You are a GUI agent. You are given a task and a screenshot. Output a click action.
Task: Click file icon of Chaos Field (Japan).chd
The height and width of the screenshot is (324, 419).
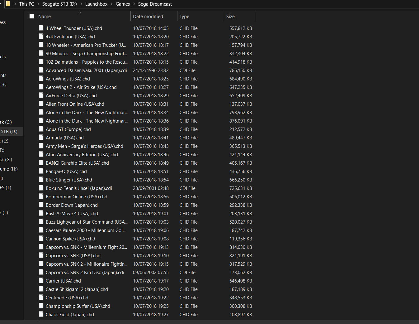point(41,314)
